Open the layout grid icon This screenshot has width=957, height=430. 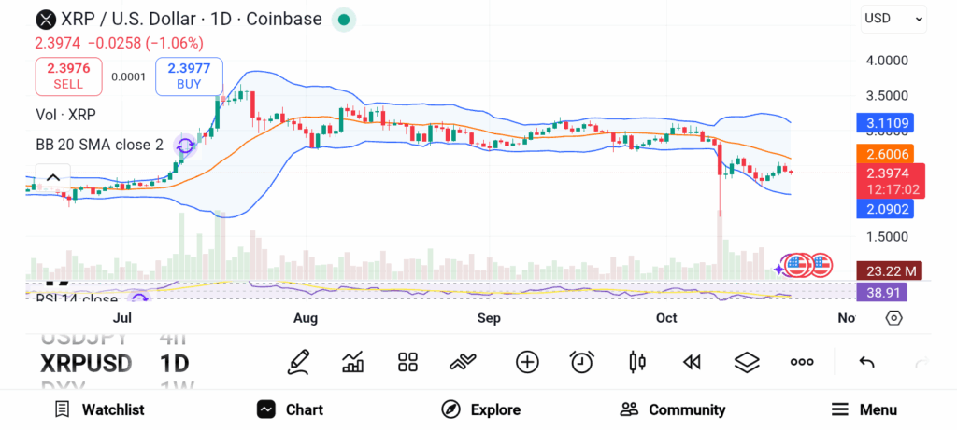coord(407,362)
